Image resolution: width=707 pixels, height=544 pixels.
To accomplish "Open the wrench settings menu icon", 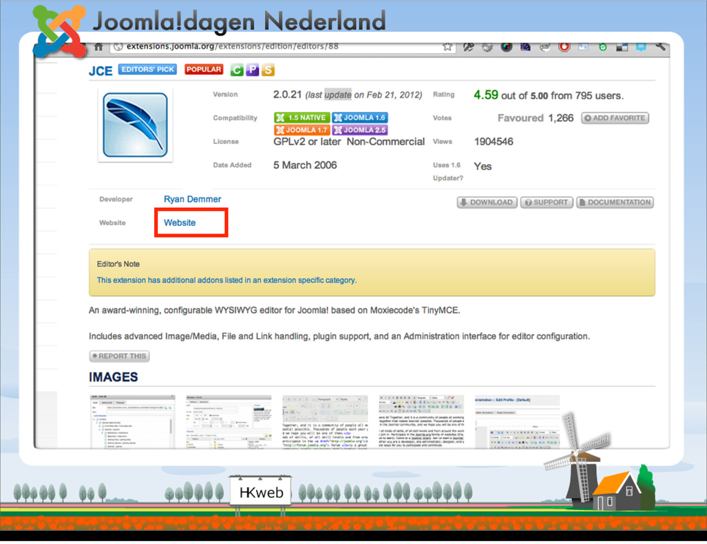I will [660, 46].
